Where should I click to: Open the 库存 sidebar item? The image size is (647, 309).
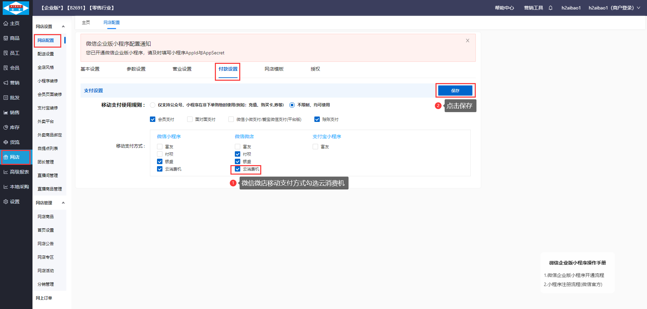(x=12, y=127)
